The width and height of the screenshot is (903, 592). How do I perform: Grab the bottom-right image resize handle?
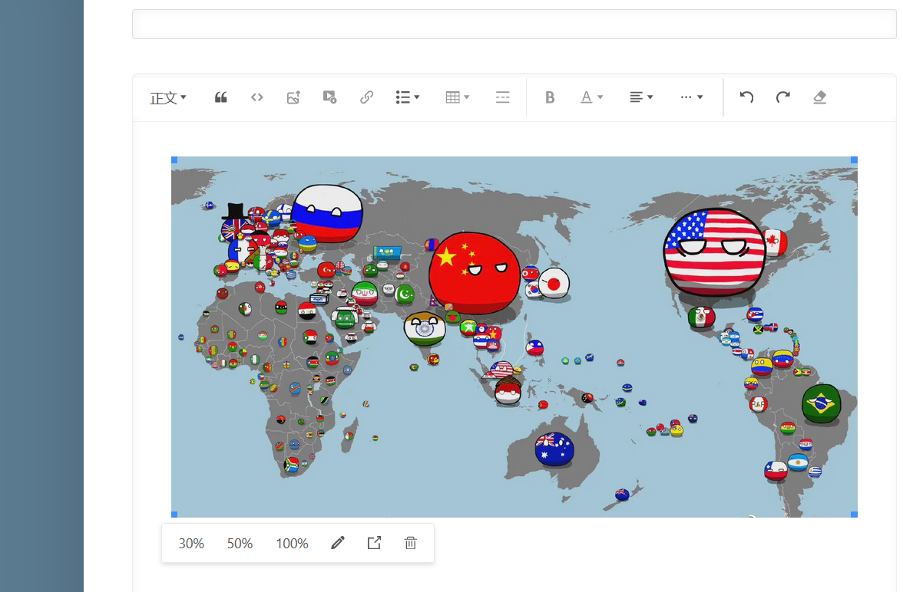(x=854, y=515)
